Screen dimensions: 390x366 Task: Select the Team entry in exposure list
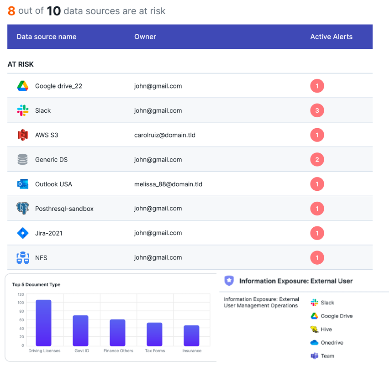coord(327,356)
